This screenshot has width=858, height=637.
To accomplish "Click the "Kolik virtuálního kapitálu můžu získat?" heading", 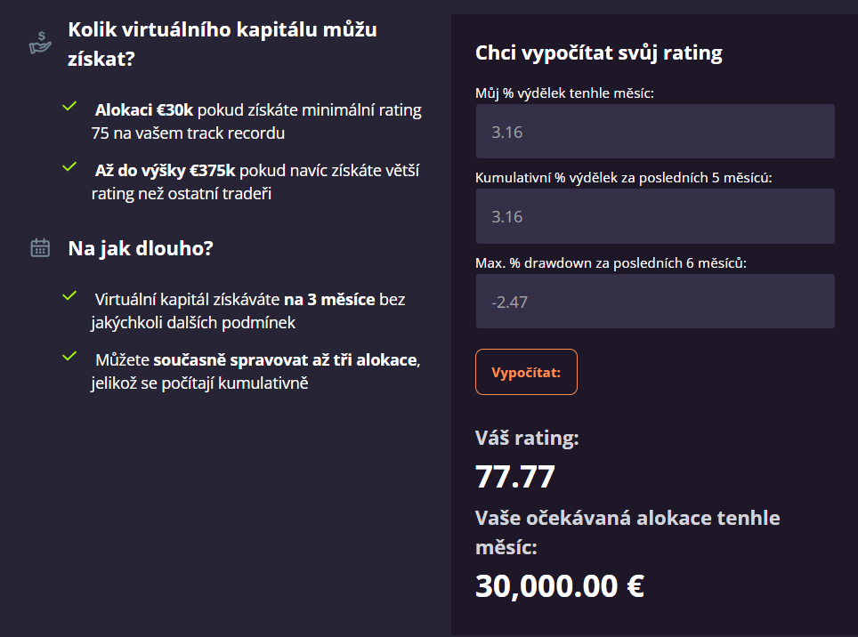I will (x=223, y=44).
